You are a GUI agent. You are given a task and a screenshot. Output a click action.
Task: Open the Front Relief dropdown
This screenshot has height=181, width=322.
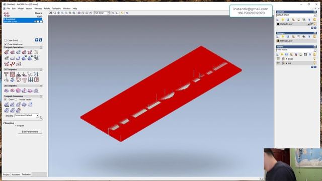315,50
